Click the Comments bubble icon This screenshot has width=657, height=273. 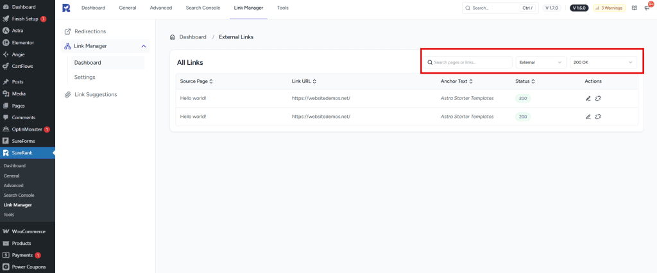click(6, 118)
